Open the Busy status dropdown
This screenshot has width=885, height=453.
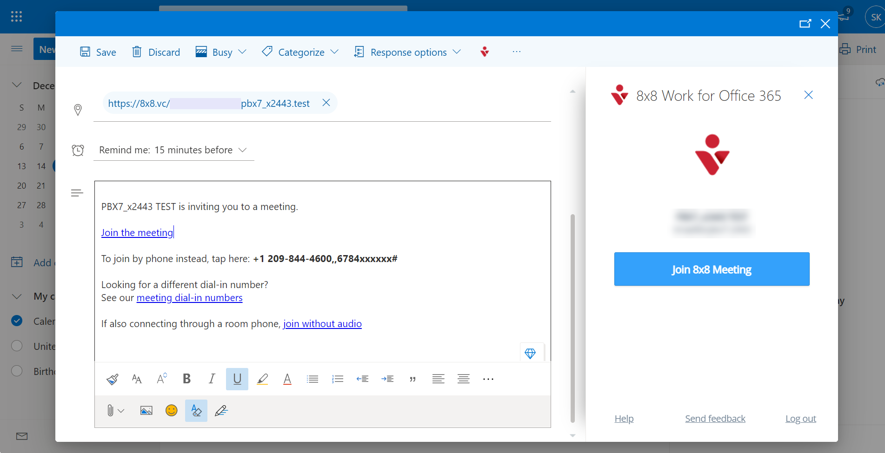click(x=221, y=52)
